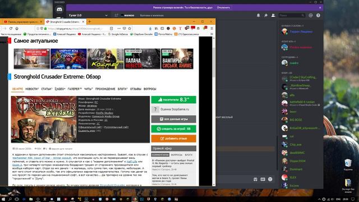359x202 pixels.
Task: Open the Спорная игра thumbnail
Action: [68, 58]
